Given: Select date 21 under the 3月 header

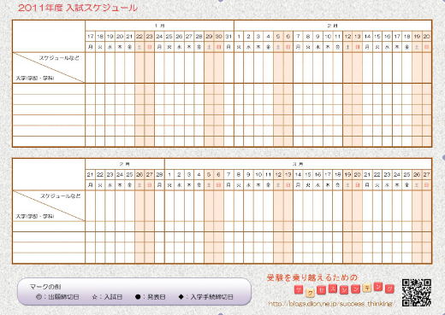Looking at the screenshot, I should (x=367, y=174).
